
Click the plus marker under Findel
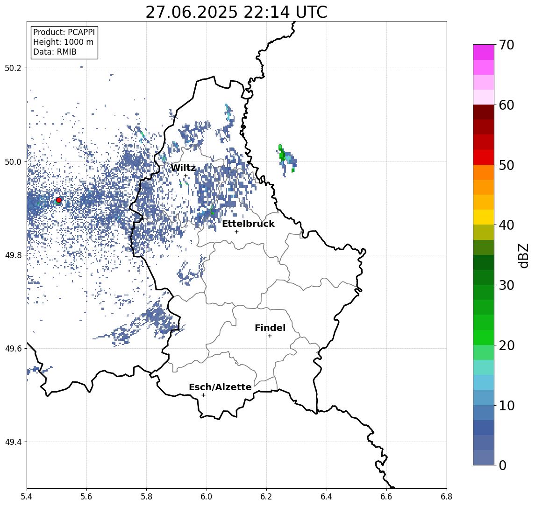[x=270, y=336]
